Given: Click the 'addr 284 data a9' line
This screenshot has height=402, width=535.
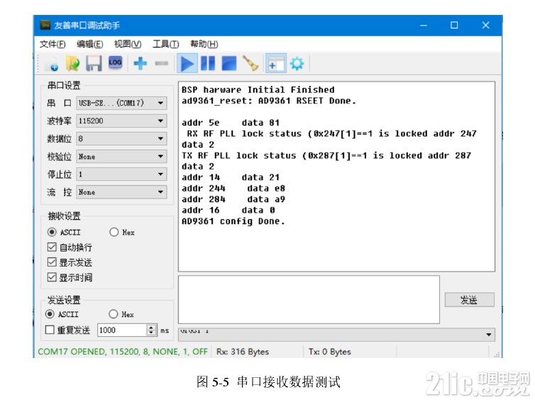Looking at the screenshot, I should coord(233,199).
